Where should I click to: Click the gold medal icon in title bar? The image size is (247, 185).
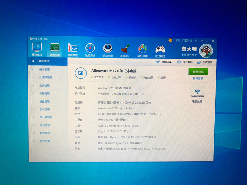[x=170, y=40]
